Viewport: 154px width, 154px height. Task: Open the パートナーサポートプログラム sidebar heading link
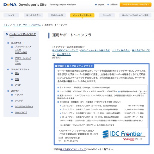[22, 35]
